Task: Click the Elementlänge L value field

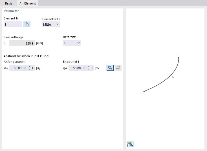Action: pos(22,43)
